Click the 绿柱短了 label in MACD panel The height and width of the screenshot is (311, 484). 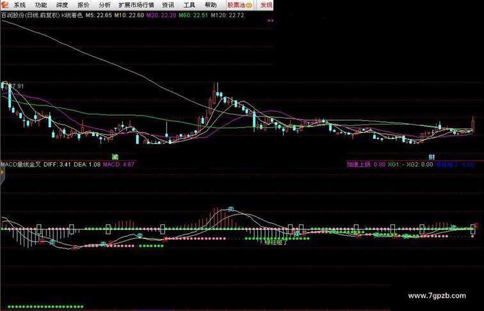click(276, 242)
